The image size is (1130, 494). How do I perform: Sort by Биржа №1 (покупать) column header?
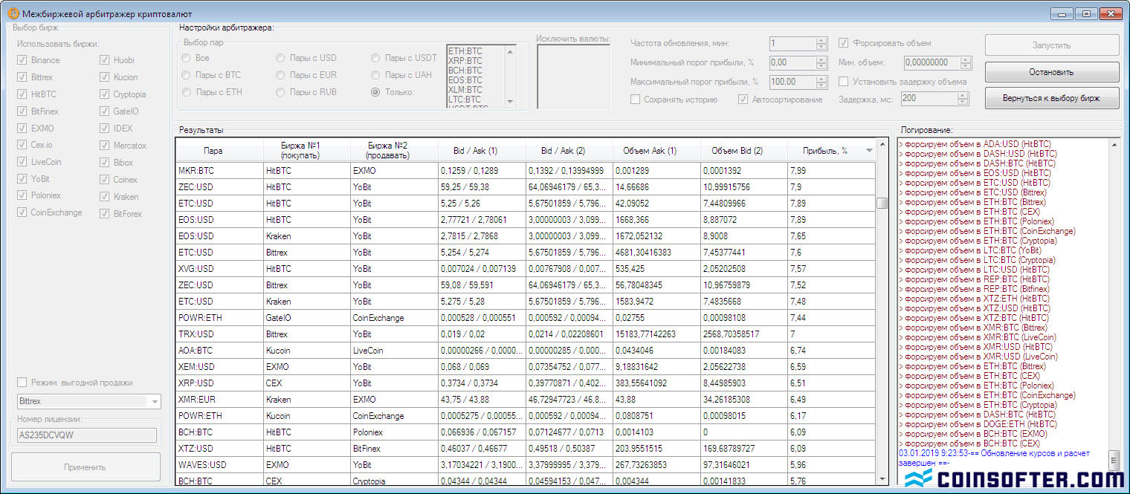tap(306, 150)
